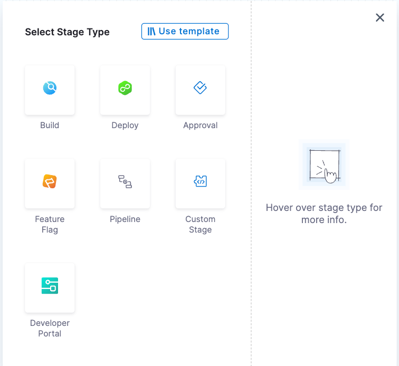
Task: Click the hover for more info text
Action: coord(324,214)
